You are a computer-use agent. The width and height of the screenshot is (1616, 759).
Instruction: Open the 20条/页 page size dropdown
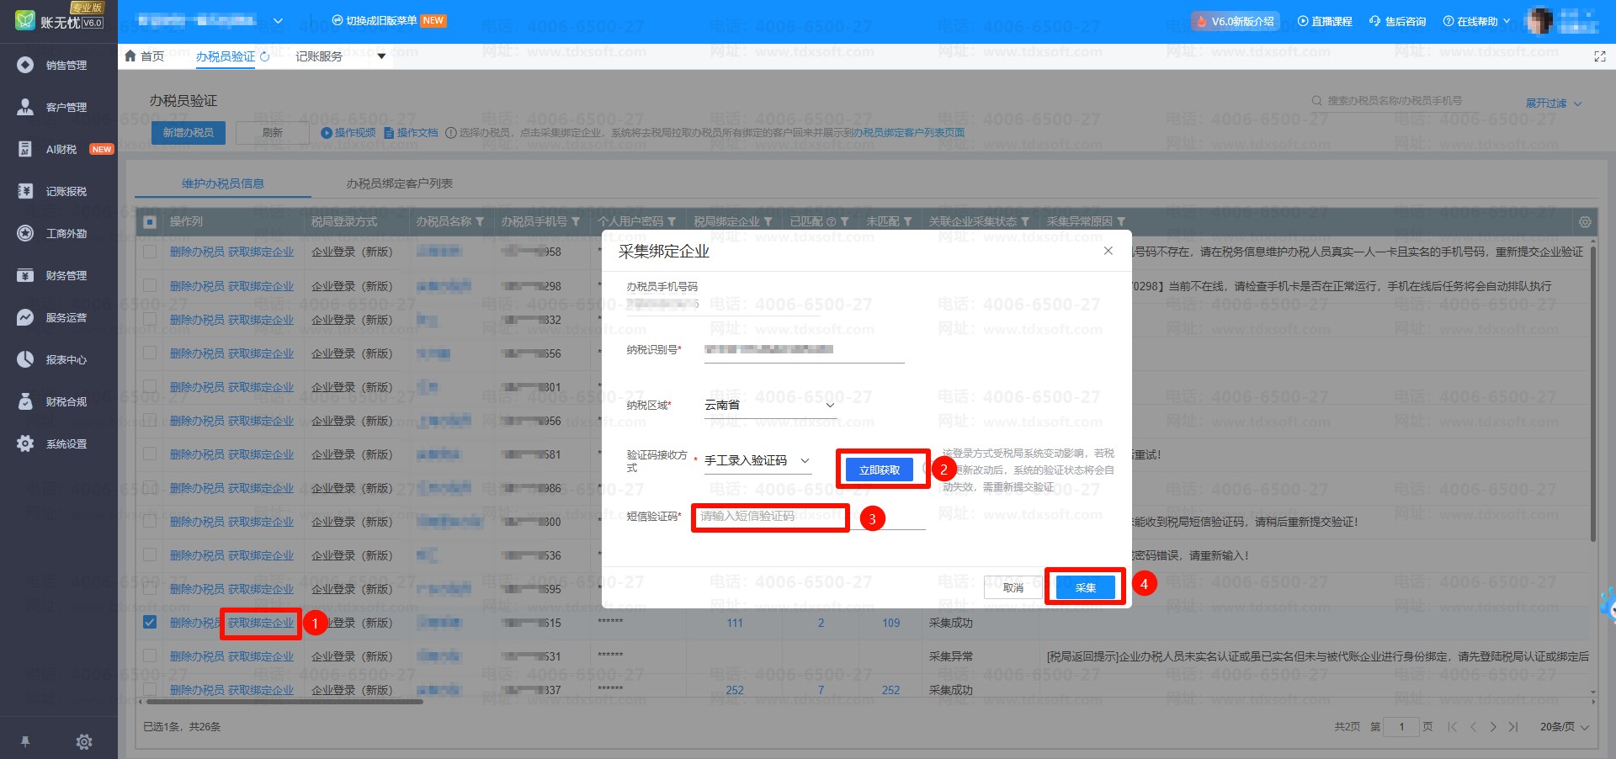[1564, 727]
